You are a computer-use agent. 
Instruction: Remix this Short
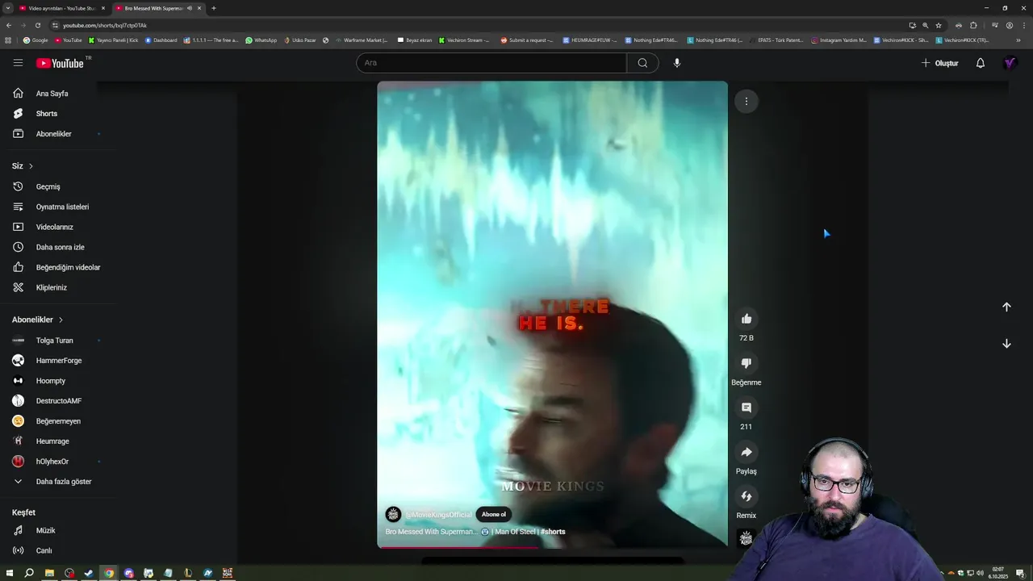click(747, 496)
